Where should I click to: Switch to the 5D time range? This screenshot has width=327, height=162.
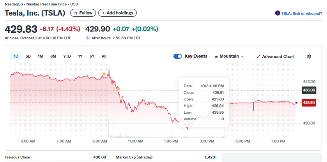[x=28, y=56]
